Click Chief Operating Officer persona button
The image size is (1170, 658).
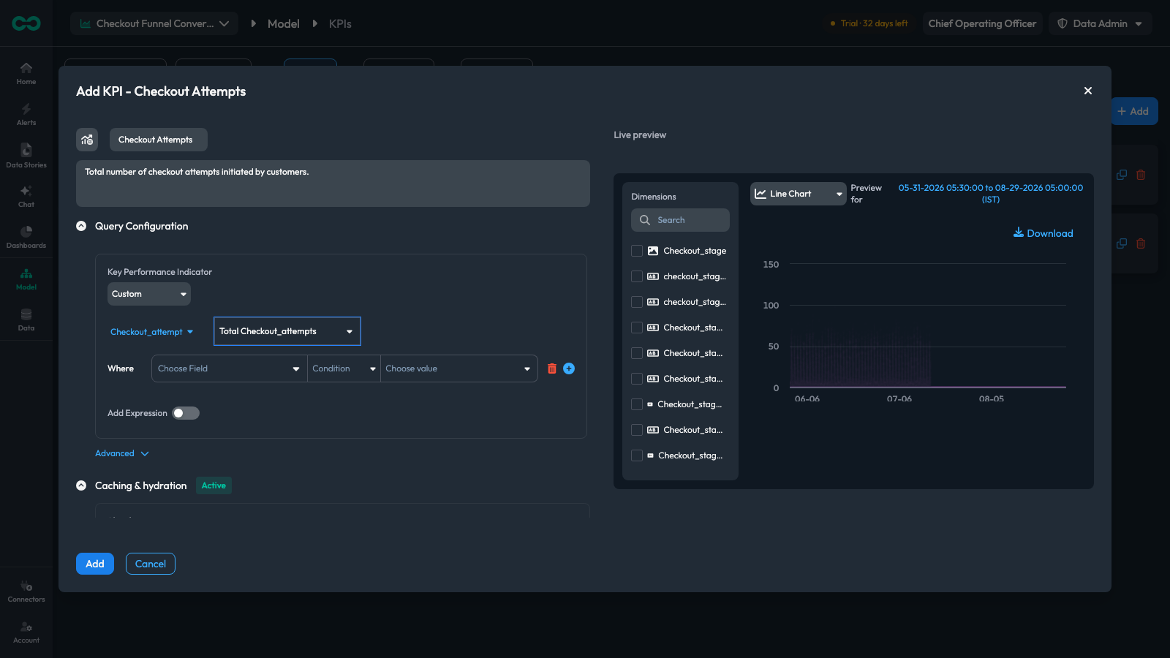pos(982,23)
